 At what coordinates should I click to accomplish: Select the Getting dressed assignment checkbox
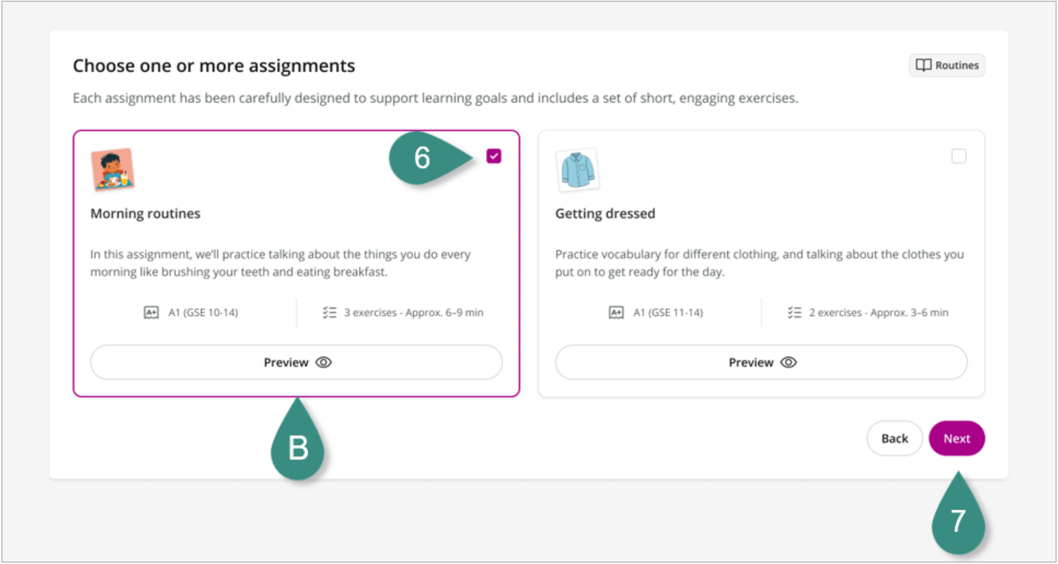click(x=958, y=156)
